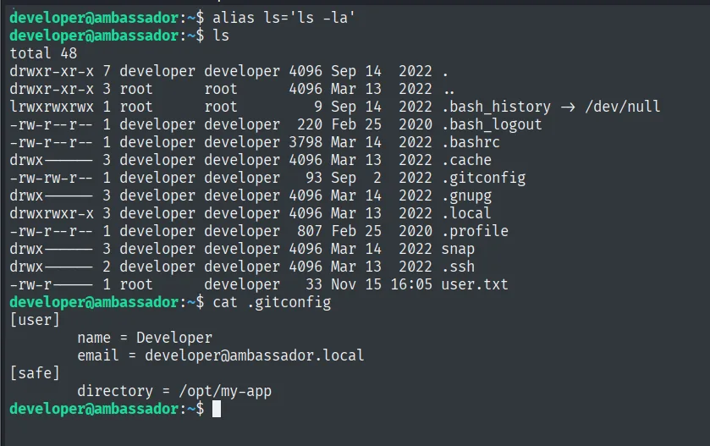Select the ".local" directory name

click(467, 213)
